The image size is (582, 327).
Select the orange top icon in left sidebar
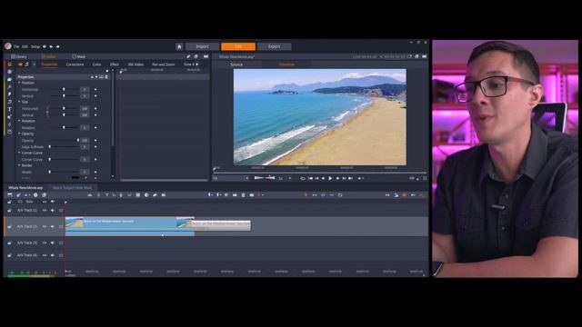pyautogui.click(x=10, y=64)
